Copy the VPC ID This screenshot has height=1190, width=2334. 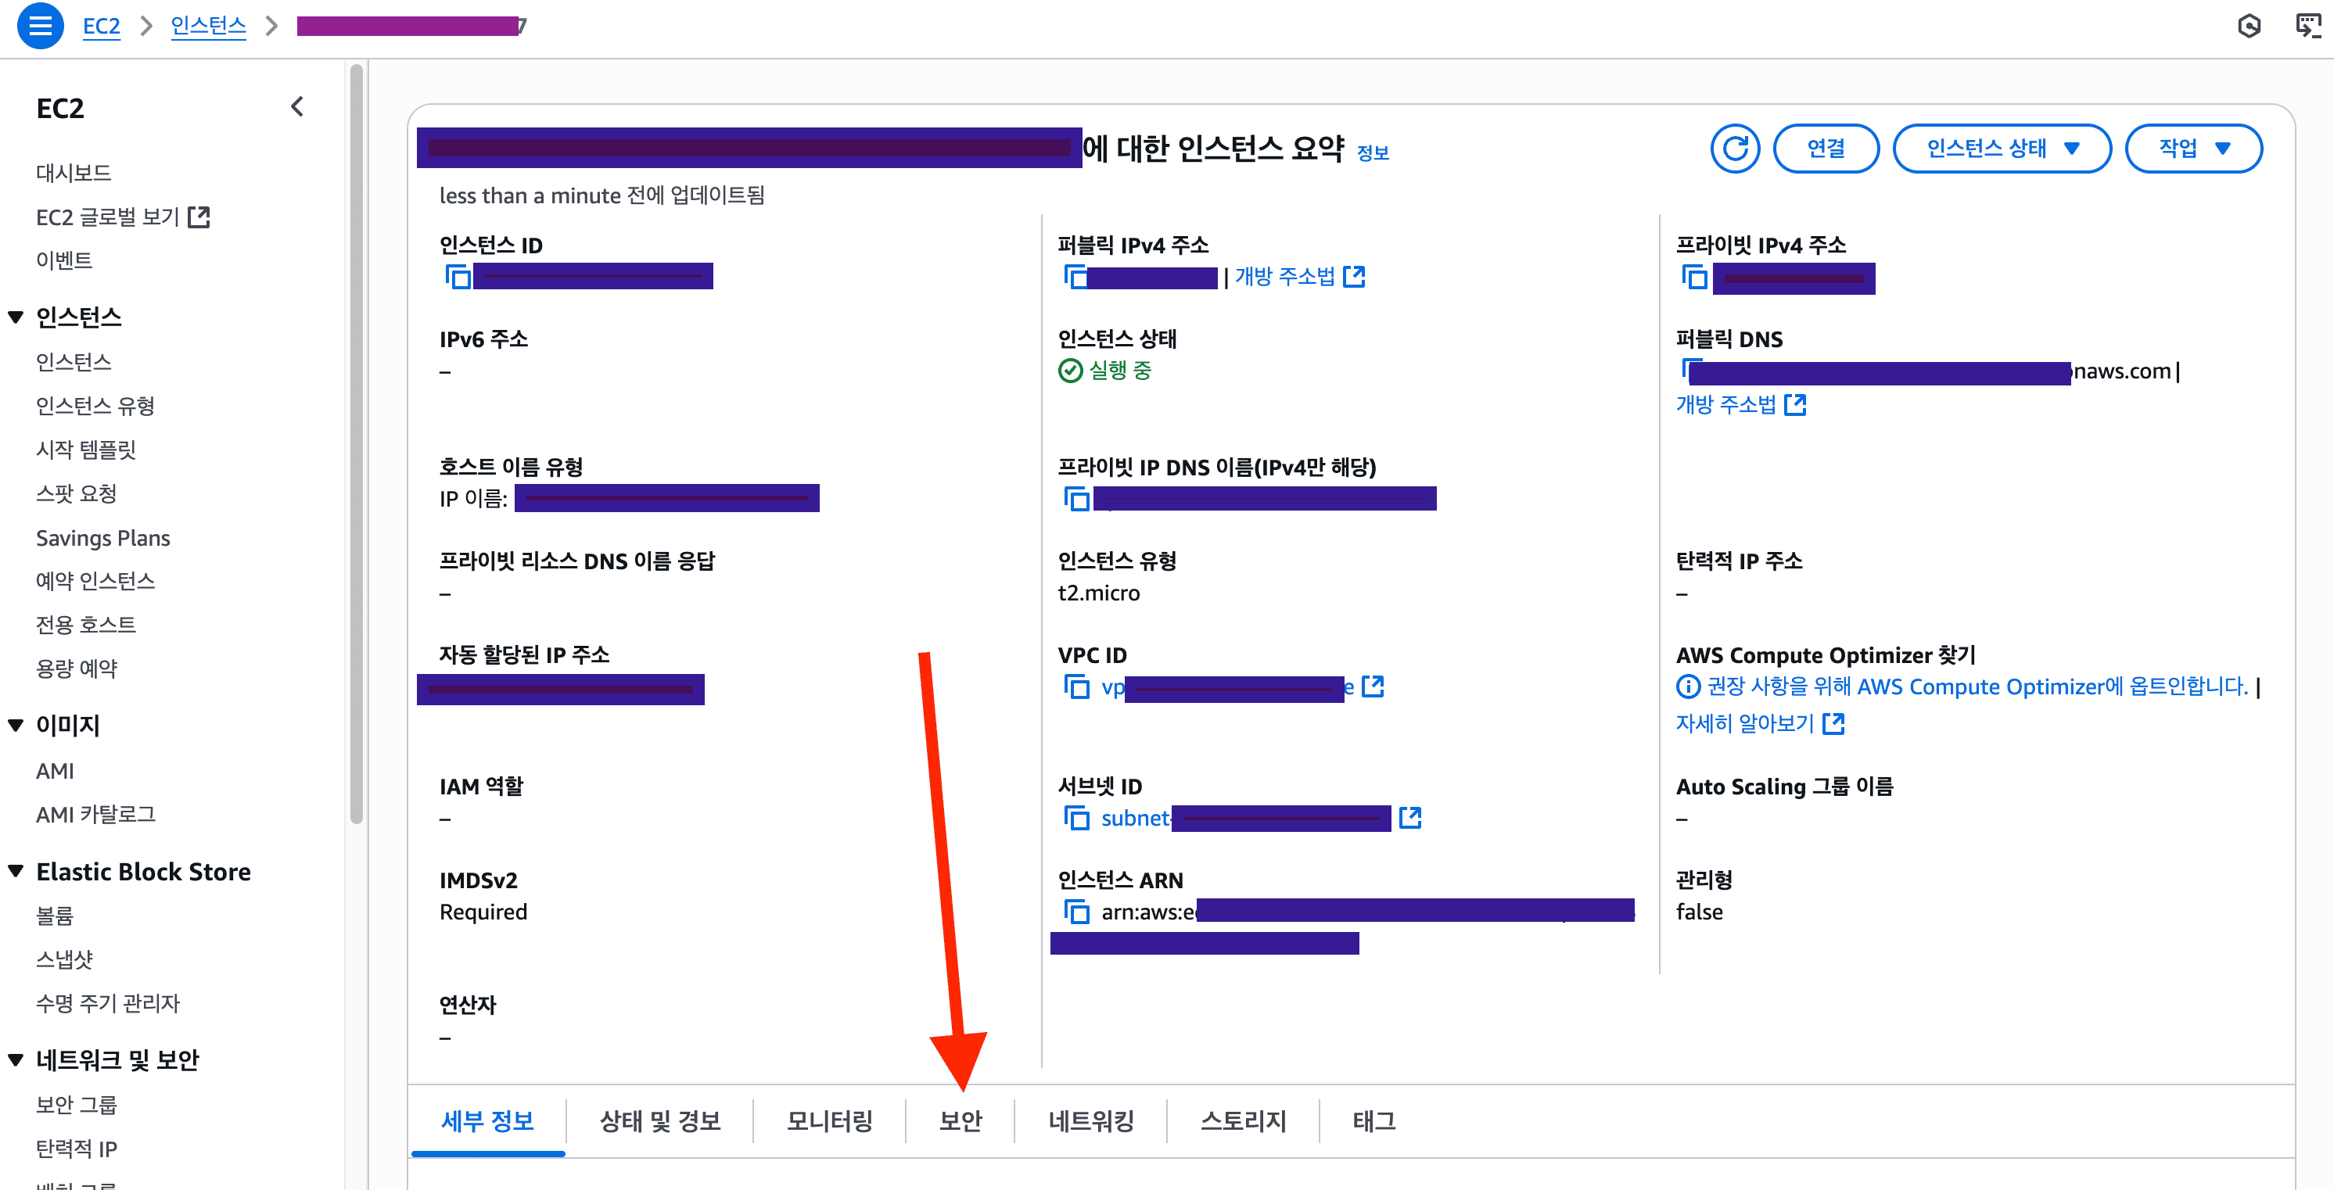pos(1076,686)
